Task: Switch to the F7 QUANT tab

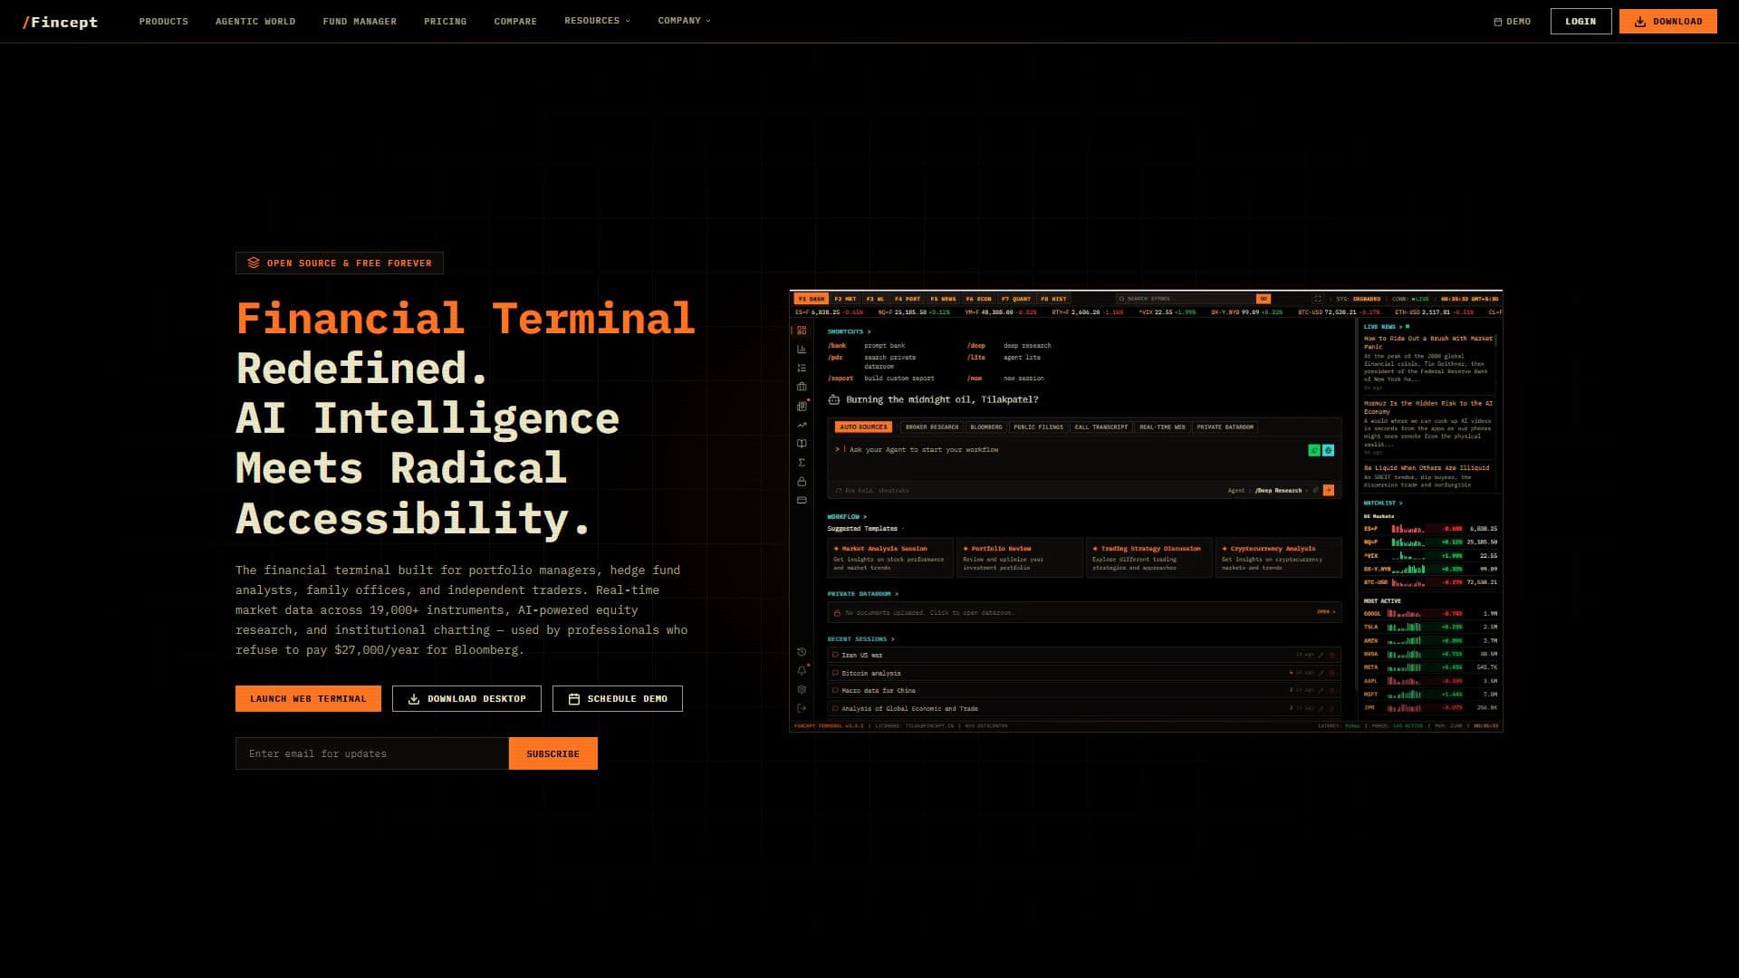Action: tap(1015, 299)
